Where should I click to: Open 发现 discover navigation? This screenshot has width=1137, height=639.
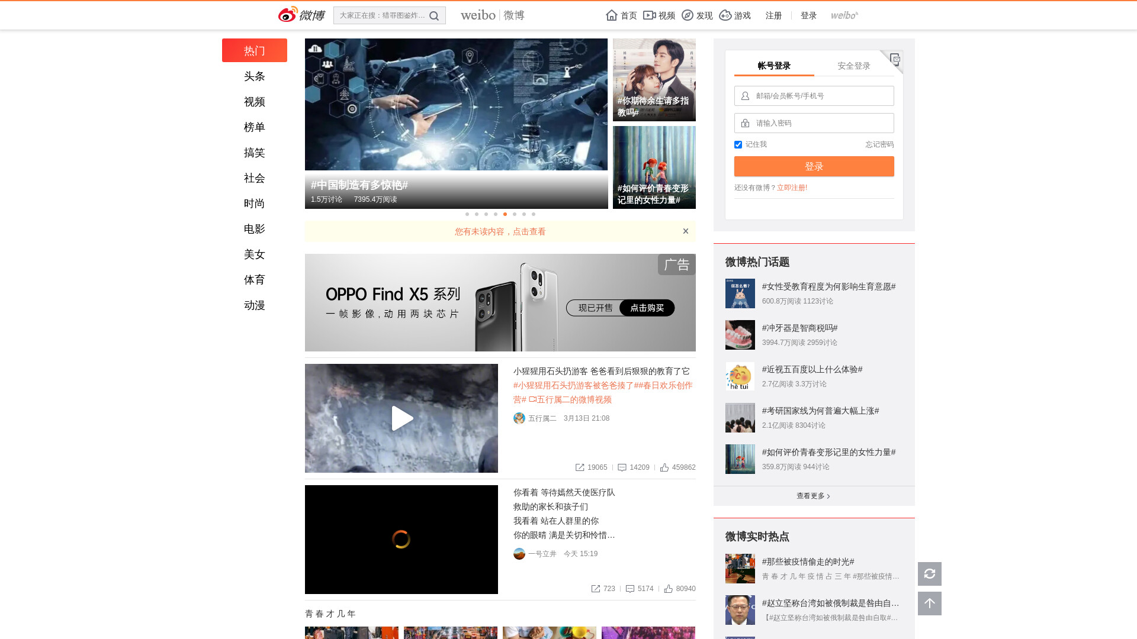pos(697,15)
